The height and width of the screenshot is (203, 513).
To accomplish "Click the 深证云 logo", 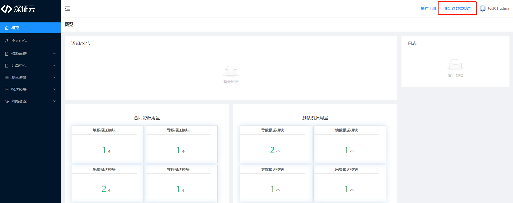I will [x=18, y=9].
